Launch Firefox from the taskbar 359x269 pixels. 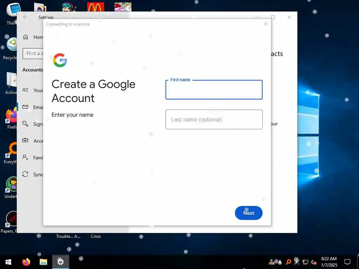[26, 262]
